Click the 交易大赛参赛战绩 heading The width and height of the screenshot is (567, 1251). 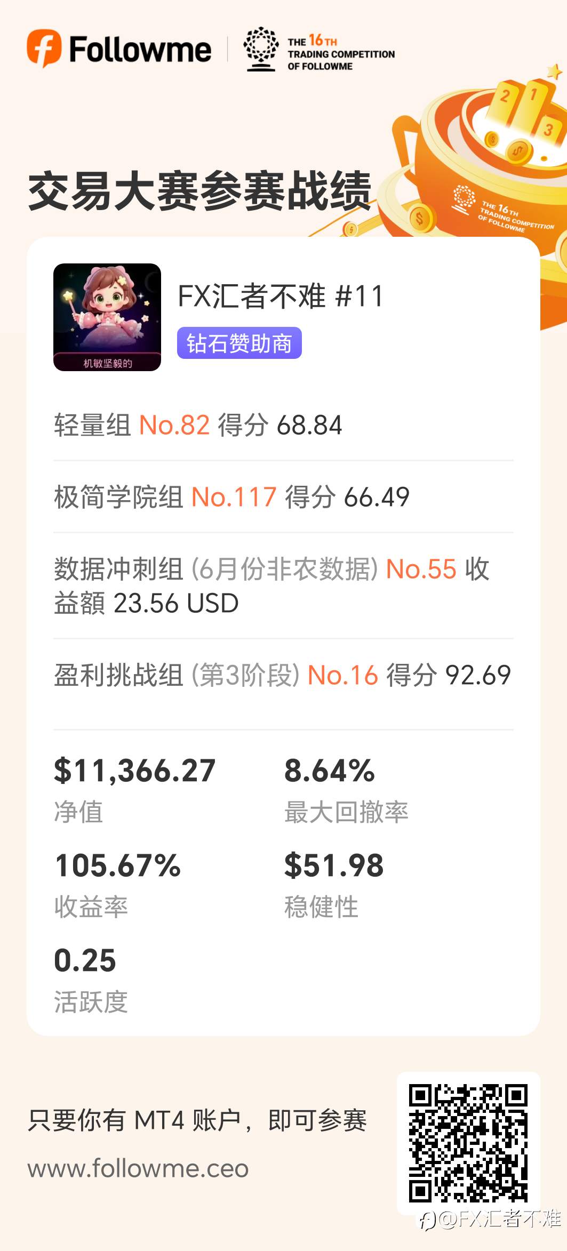click(199, 190)
